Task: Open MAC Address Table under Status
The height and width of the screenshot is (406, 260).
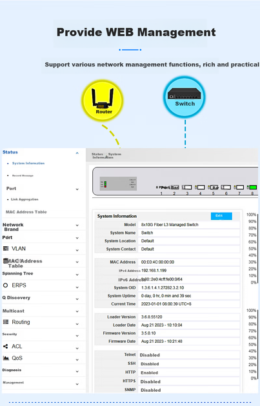Action: pos(26,212)
